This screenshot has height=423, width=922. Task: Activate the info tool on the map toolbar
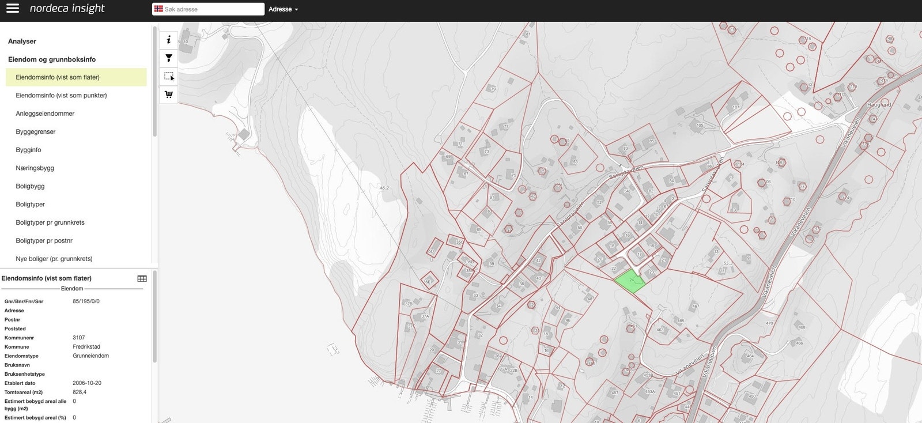pyautogui.click(x=168, y=40)
